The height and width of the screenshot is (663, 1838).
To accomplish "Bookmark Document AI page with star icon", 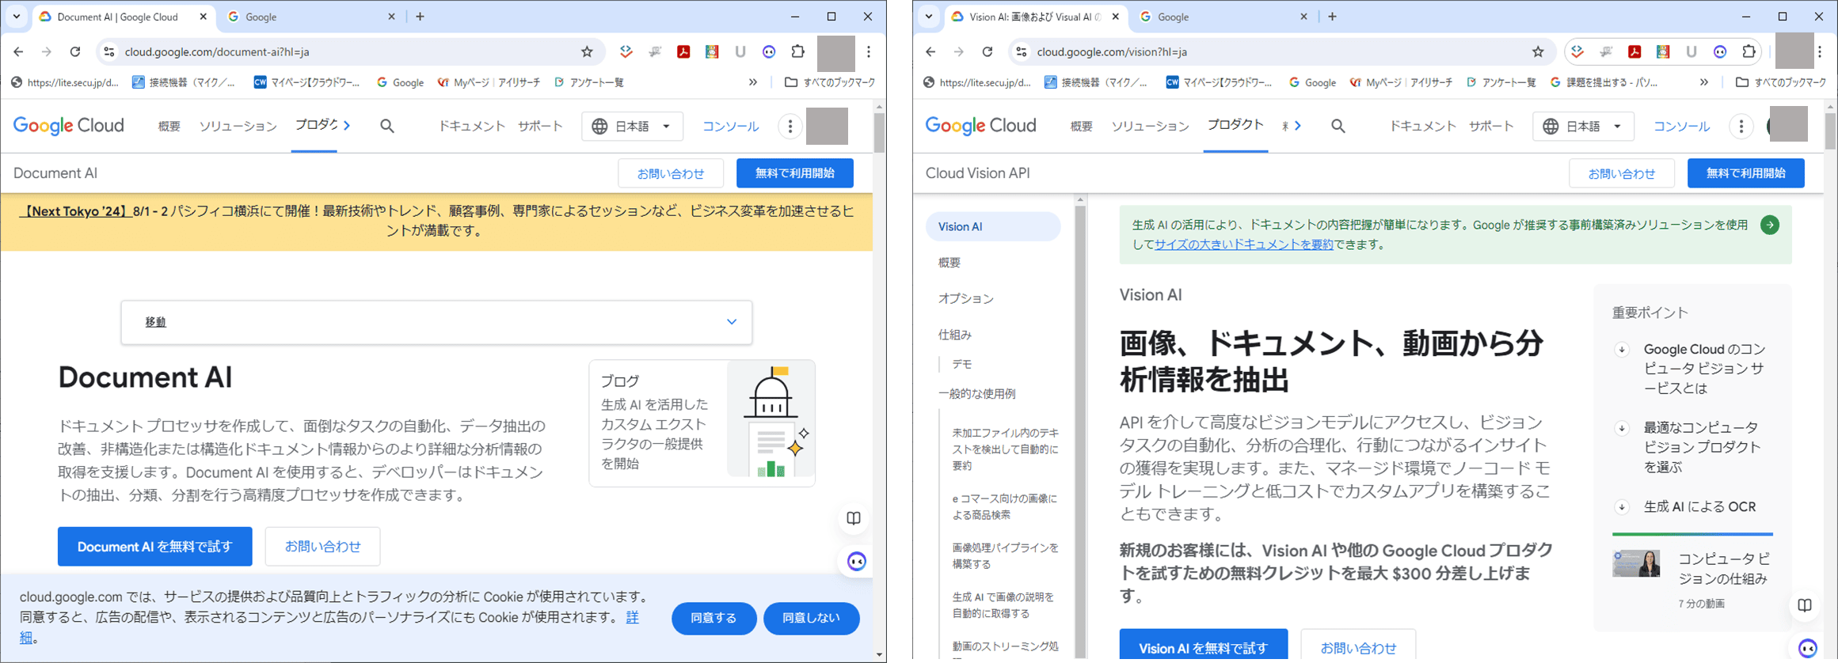I will point(587,51).
